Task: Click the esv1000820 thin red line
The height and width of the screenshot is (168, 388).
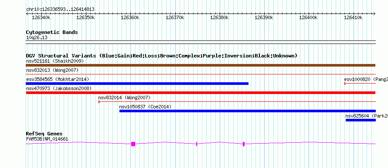Action: point(360,84)
